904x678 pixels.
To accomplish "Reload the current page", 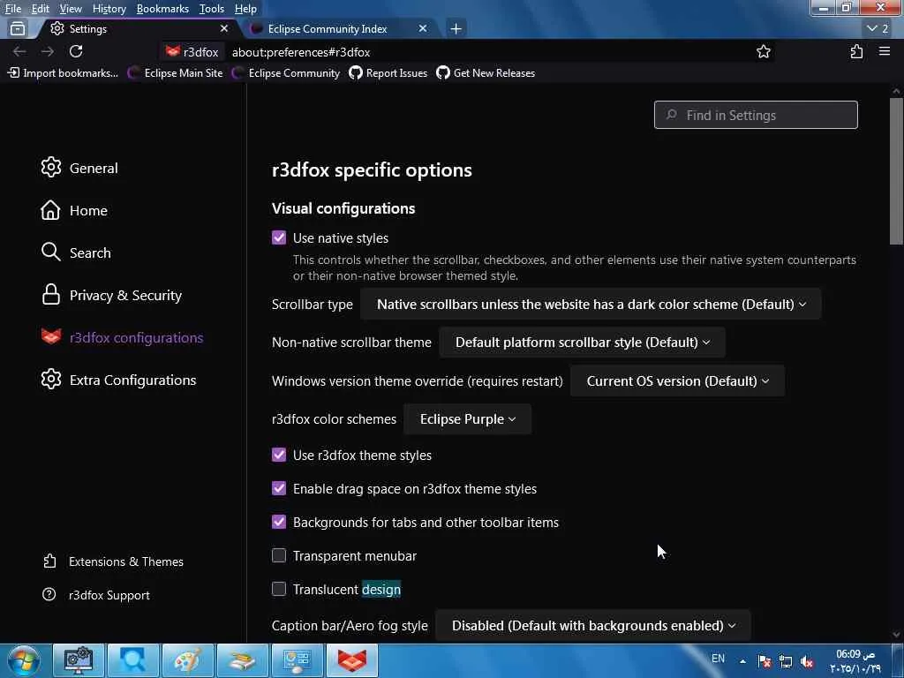I will (76, 52).
